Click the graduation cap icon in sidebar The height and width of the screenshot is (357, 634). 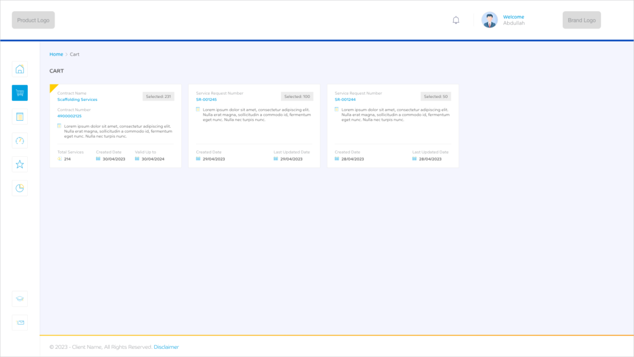[20, 299]
